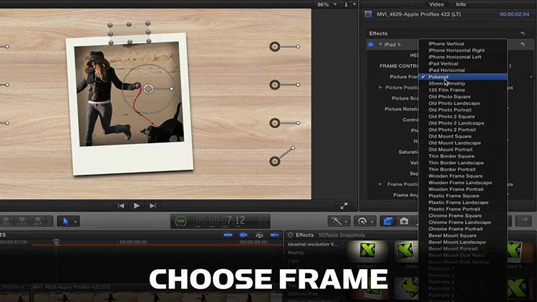Viewport: 537px width, 302px height.
Task: Click the Append clip toolbar button
Action: pyautogui.click(x=38, y=221)
